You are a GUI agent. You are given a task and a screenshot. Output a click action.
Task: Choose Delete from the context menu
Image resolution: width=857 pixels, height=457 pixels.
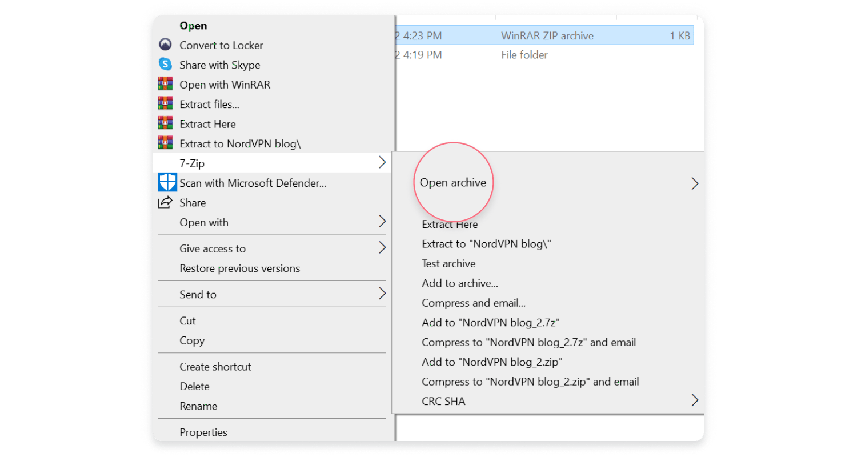pos(194,386)
